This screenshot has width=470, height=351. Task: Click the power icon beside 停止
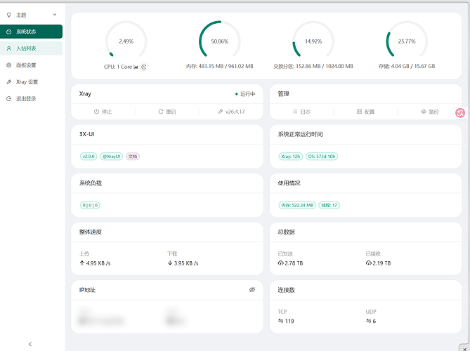pyautogui.click(x=96, y=112)
